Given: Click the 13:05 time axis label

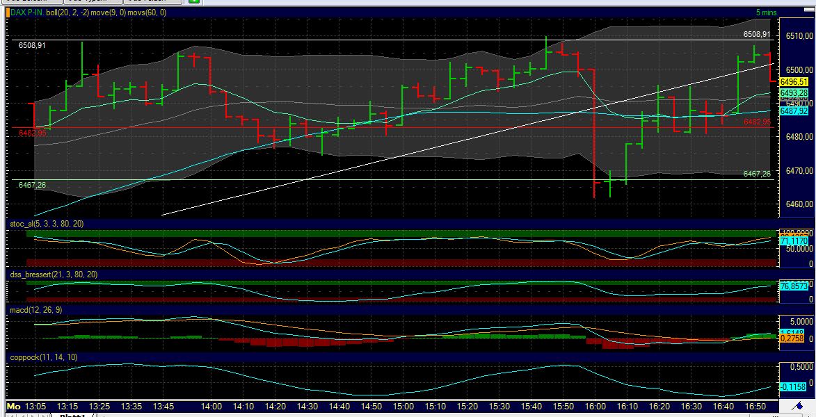Looking at the screenshot, I should pyautogui.click(x=37, y=406).
